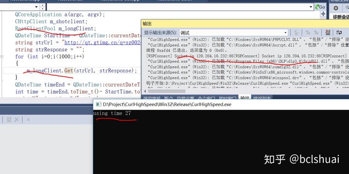The height and width of the screenshot is (174, 349).
Task: Click the SrjdDll.dll output line
Action: point(248,61)
